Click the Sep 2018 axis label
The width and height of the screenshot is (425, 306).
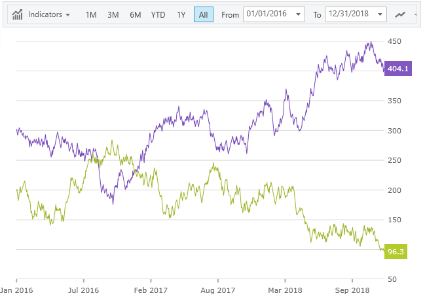[352, 289]
